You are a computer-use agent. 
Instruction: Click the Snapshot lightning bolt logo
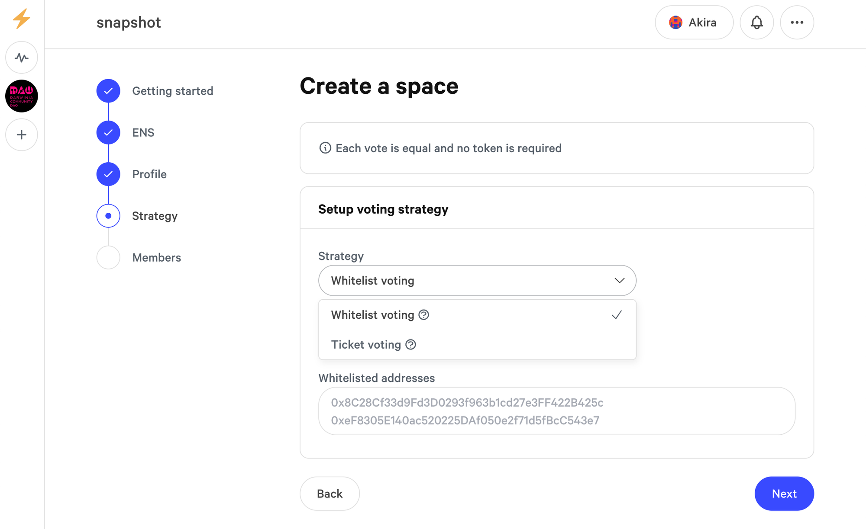click(21, 19)
